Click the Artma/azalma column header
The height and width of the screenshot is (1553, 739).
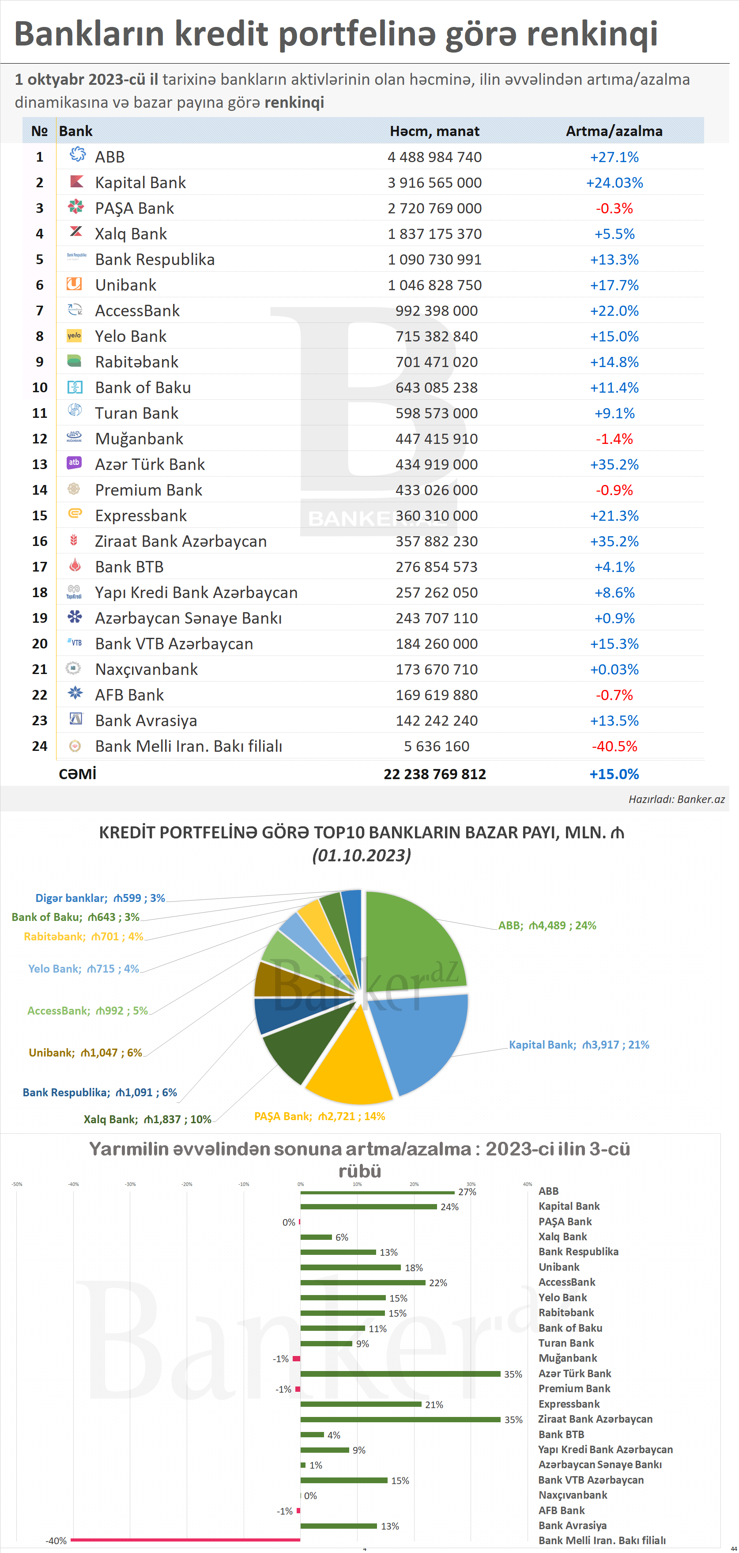pos(614,131)
